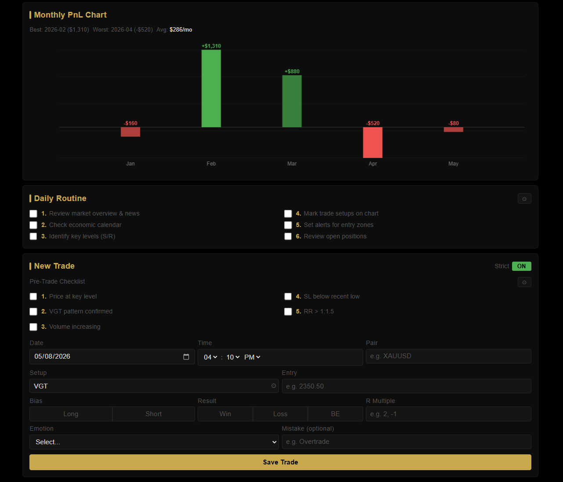
Task: Open Daily Routine settings gear icon
Action: tap(524, 199)
